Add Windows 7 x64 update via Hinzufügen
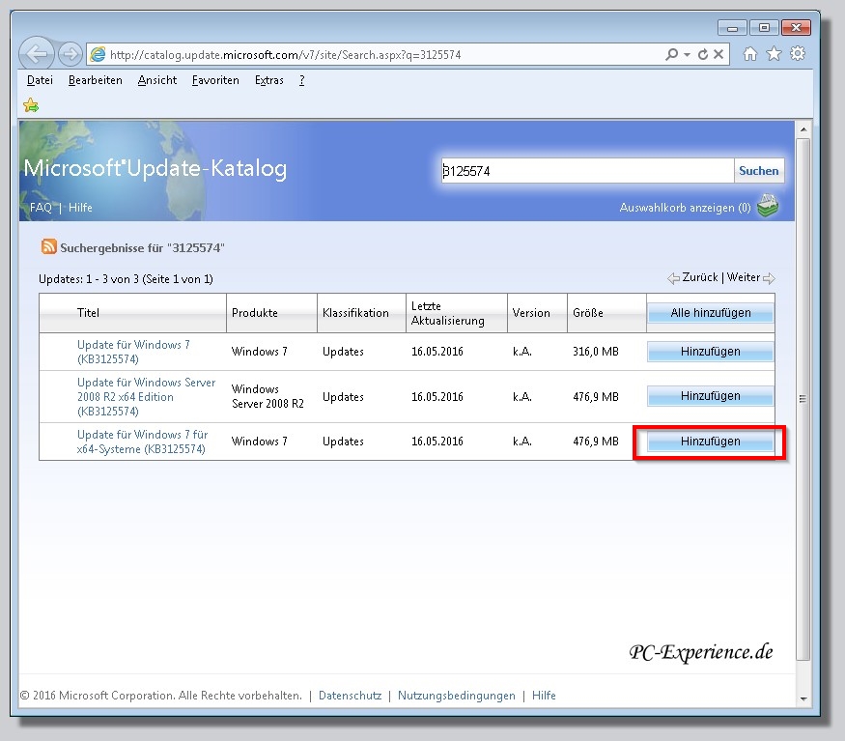The image size is (845, 741). (x=710, y=442)
